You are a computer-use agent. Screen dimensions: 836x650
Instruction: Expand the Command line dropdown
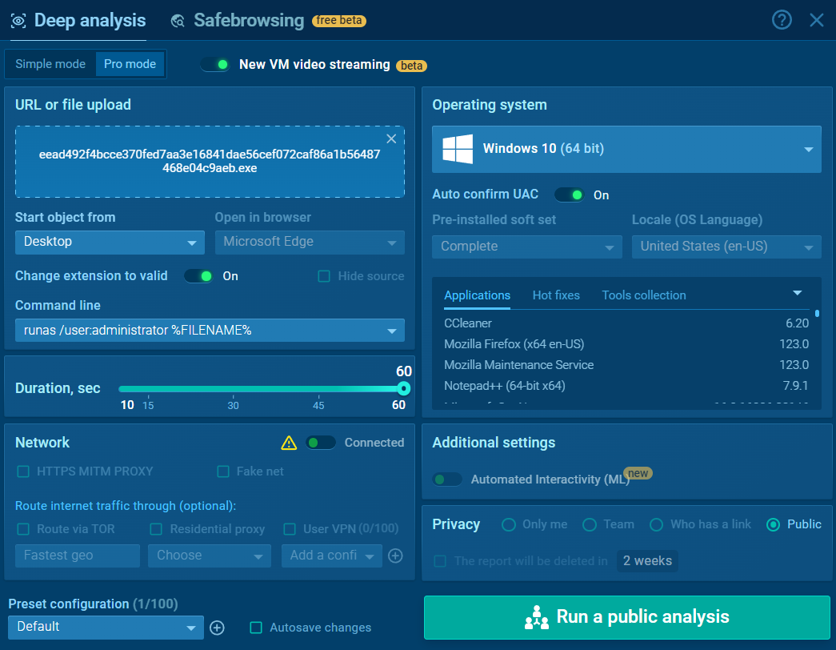(x=210, y=331)
